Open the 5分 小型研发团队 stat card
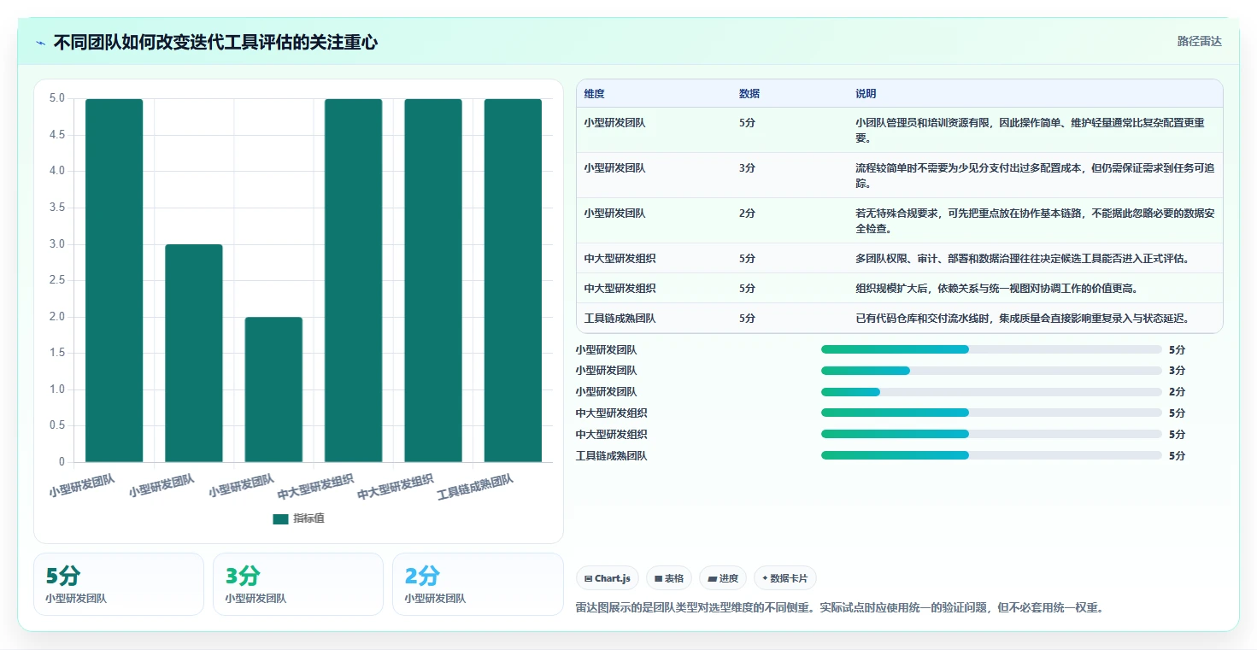This screenshot has width=1257, height=650. pos(119,584)
